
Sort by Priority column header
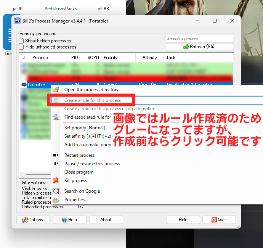click(x=118, y=58)
